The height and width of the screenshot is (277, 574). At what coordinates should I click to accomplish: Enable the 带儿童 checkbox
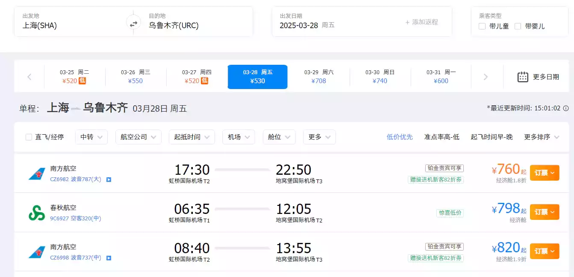click(482, 26)
